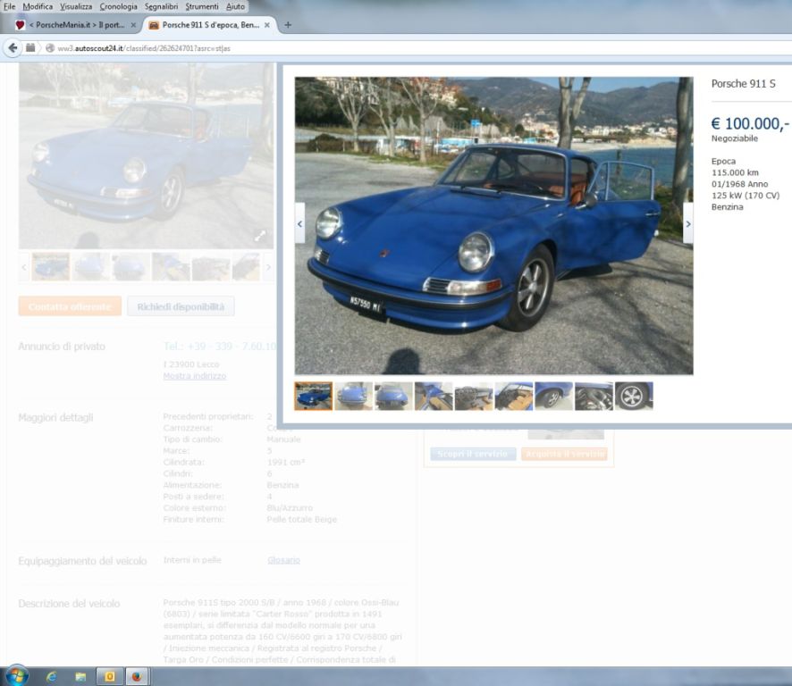Click the Acquista il servizio button
The width and height of the screenshot is (792, 686).
[564, 454]
